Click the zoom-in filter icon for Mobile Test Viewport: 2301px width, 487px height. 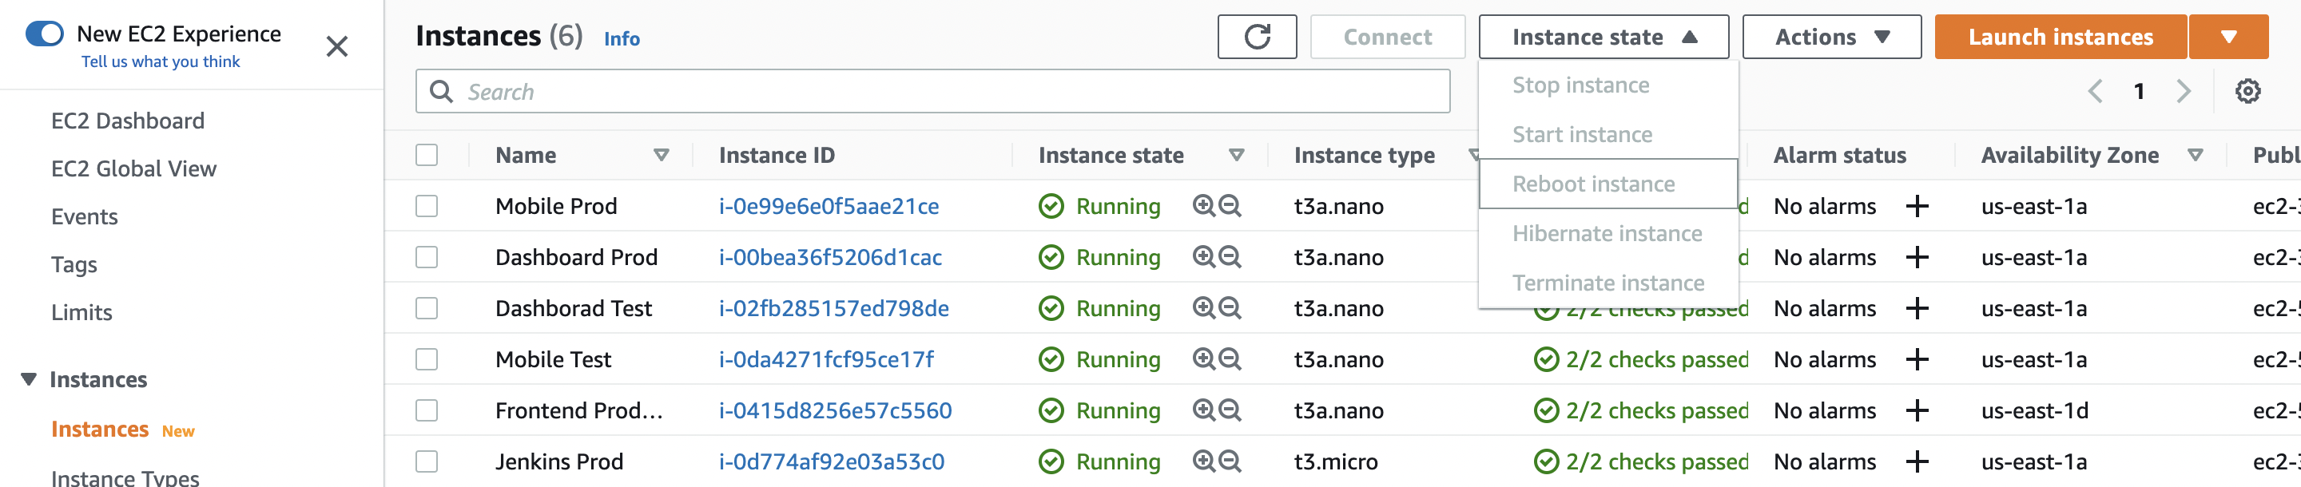coord(1204,358)
